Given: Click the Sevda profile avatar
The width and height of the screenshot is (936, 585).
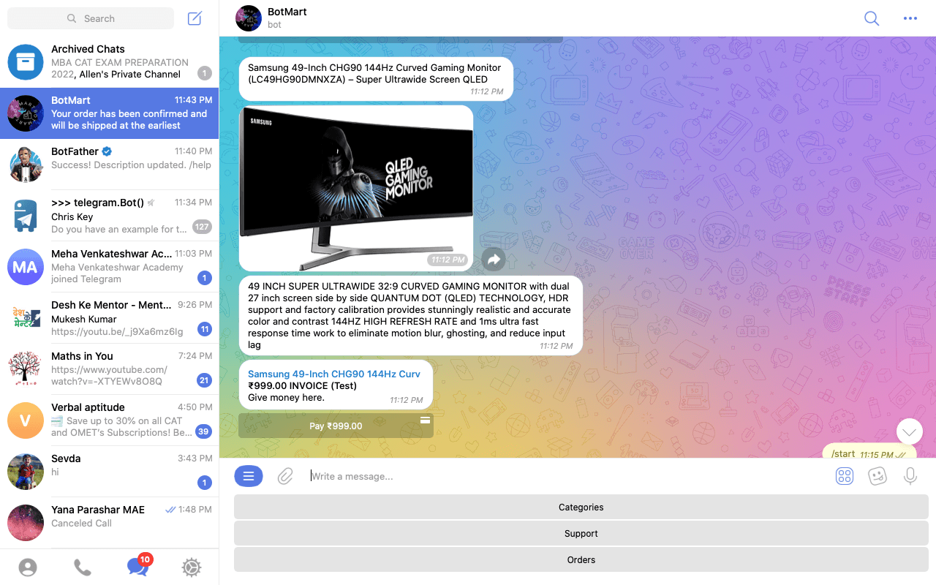Looking at the screenshot, I should pyautogui.click(x=26, y=472).
